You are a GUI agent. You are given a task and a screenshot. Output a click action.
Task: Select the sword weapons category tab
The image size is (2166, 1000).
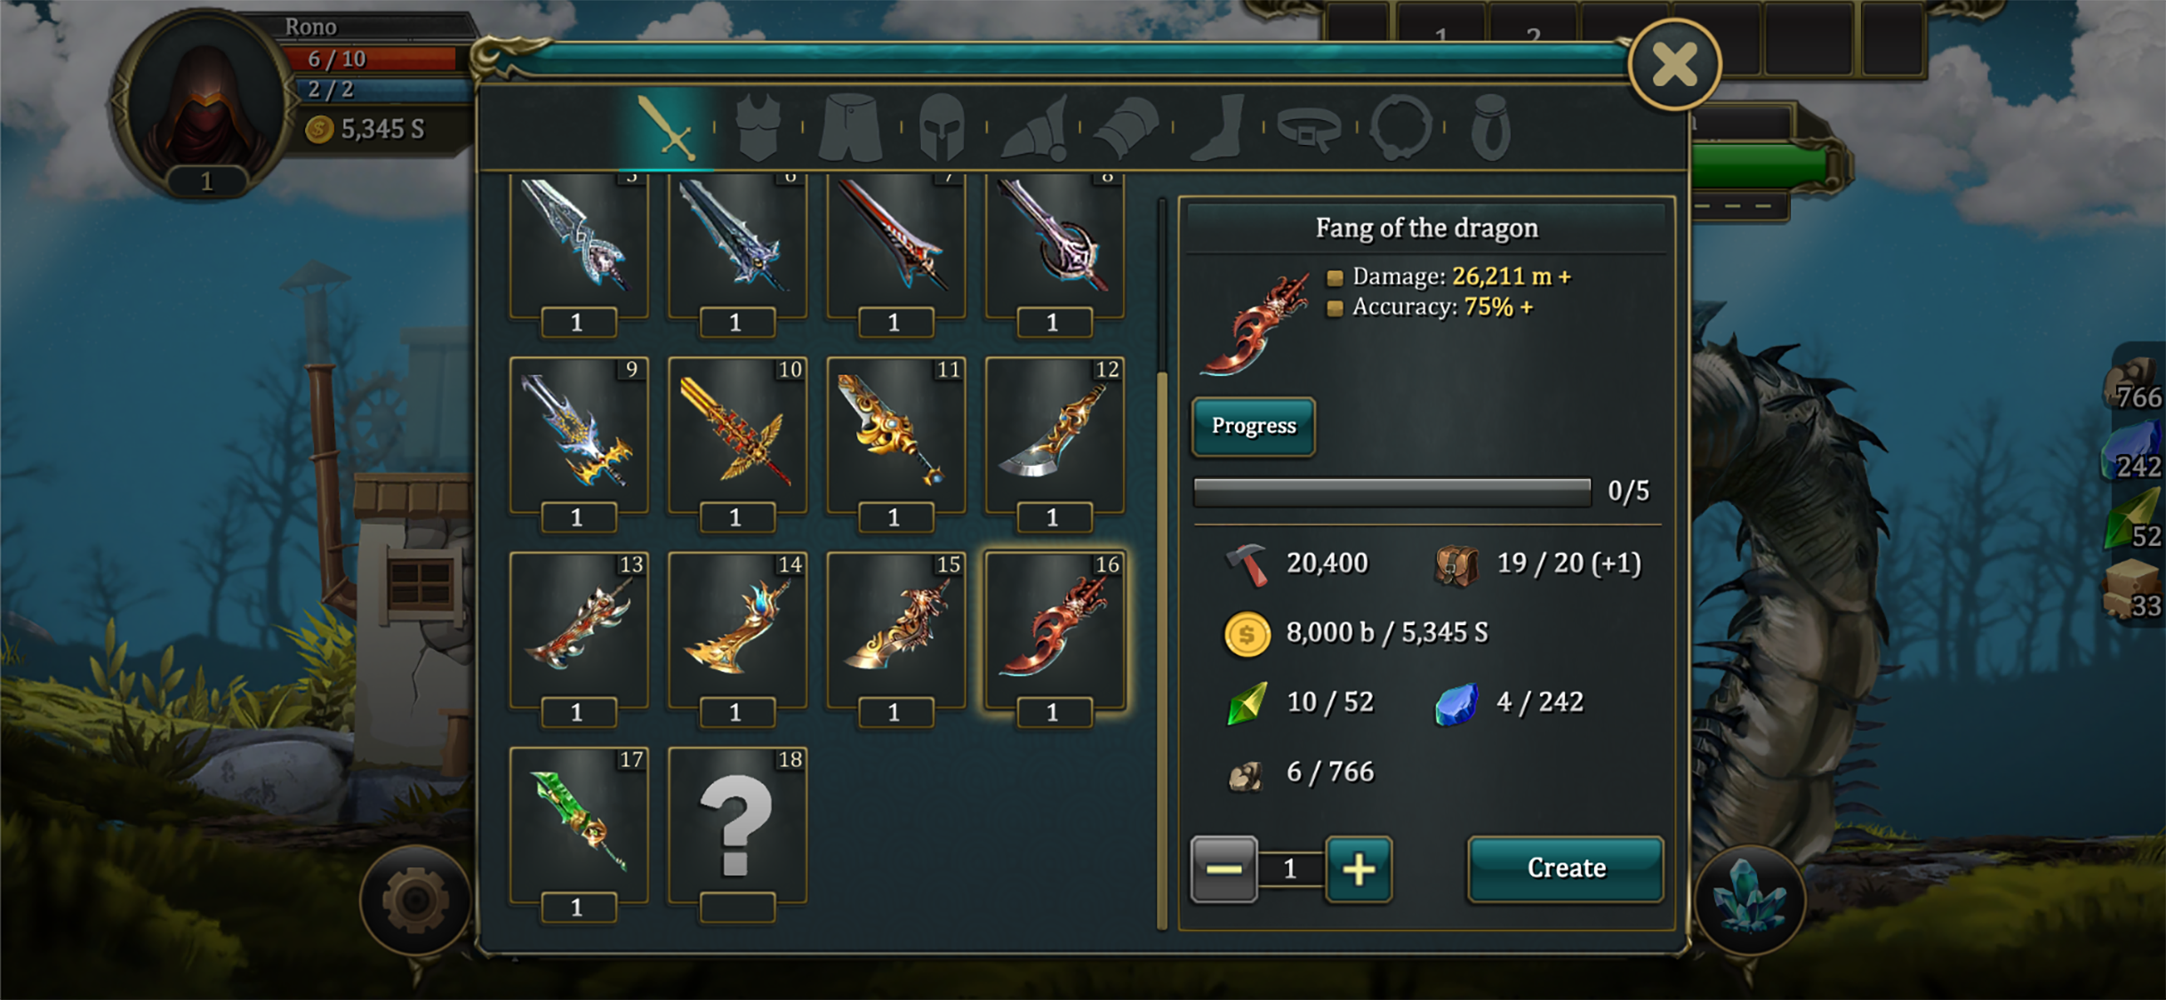point(667,128)
